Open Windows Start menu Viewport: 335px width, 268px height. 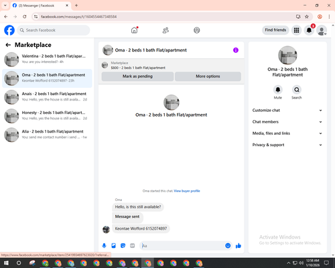tap(6, 263)
